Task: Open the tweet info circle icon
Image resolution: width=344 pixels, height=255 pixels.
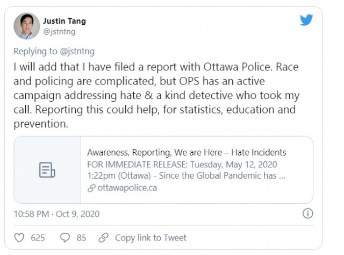Action: tap(308, 214)
